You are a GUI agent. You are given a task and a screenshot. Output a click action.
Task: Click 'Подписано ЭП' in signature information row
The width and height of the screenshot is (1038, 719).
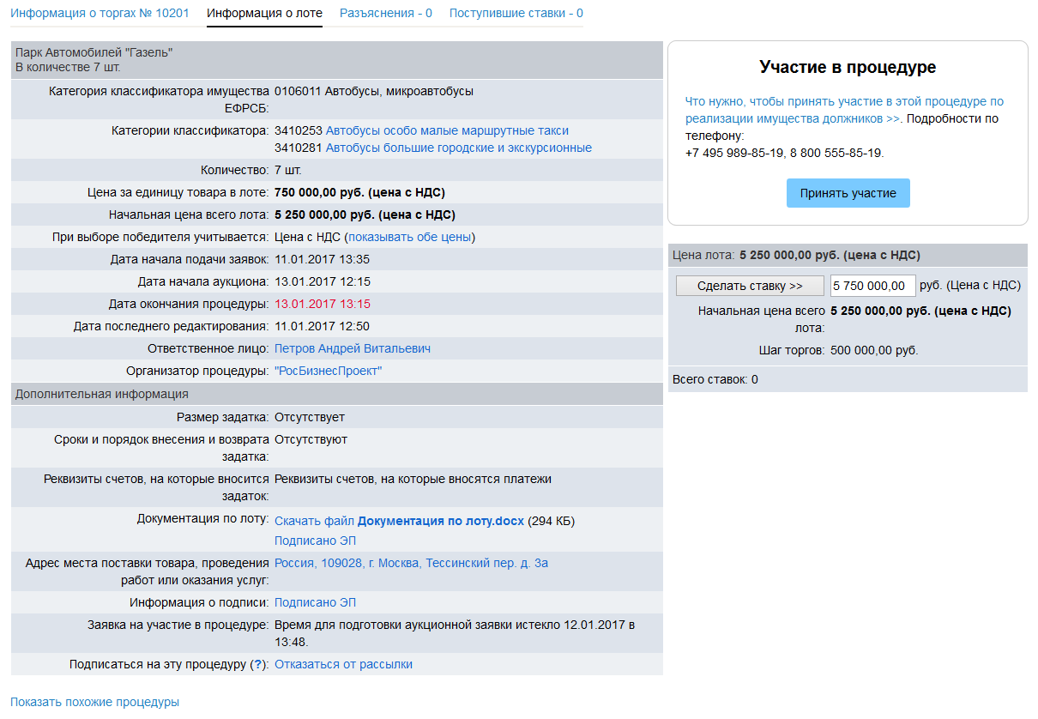click(315, 602)
